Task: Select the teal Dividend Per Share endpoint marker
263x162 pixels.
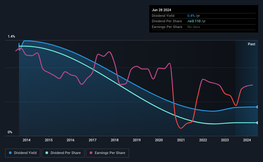Action: click(x=257, y=122)
